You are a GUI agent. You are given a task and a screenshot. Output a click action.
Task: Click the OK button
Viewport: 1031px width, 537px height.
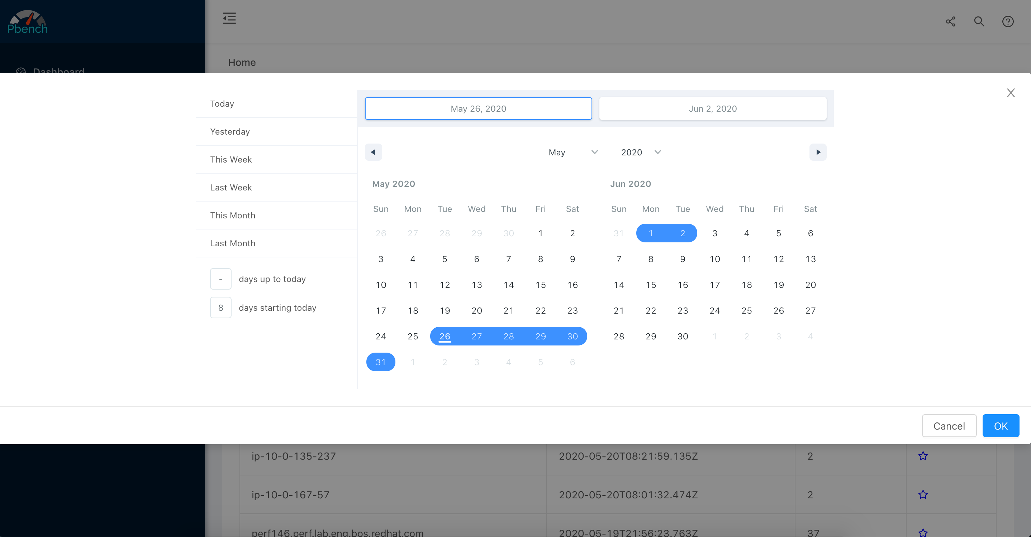coord(1001,426)
